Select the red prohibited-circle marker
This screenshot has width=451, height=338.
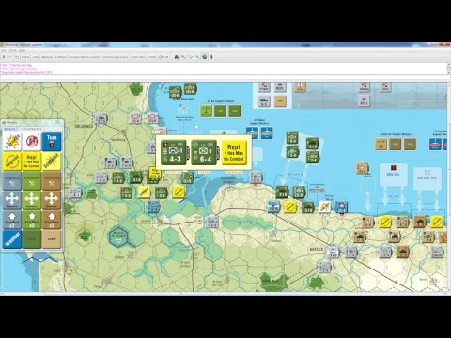[32, 142]
